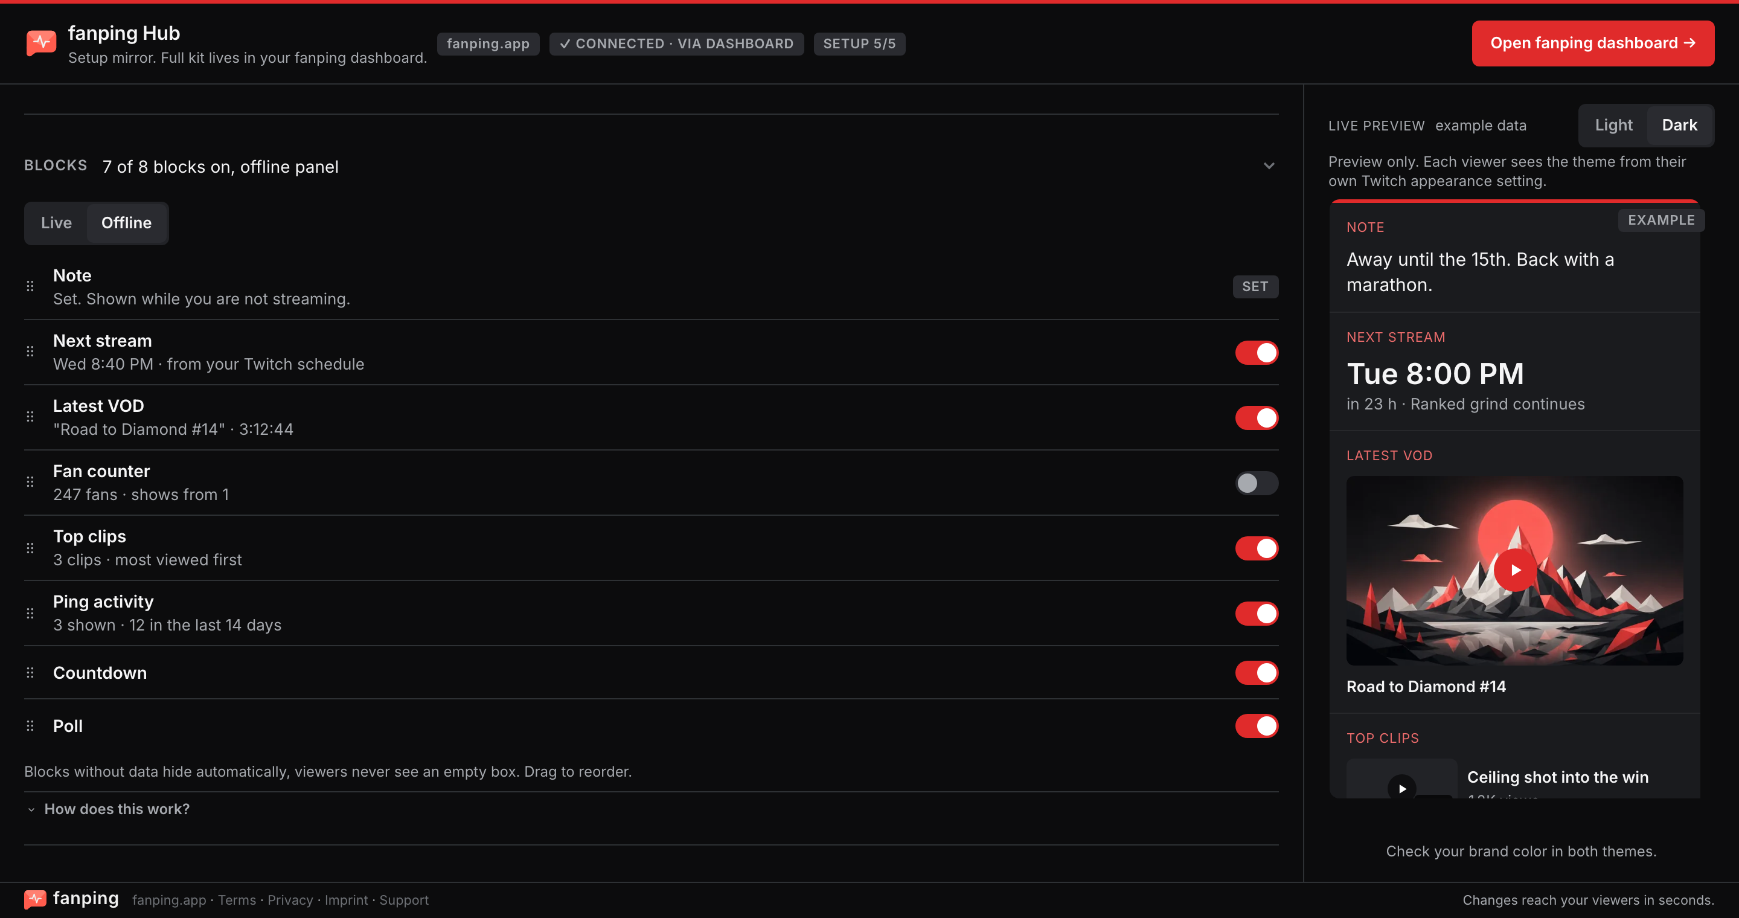Play the Road to Diamond VOD preview
This screenshot has width=1739, height=918.
(x=1515, y=570)
